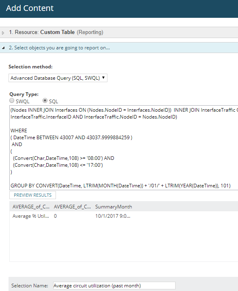Place cursor on the GROUP BY query line

tap(120, 186)
